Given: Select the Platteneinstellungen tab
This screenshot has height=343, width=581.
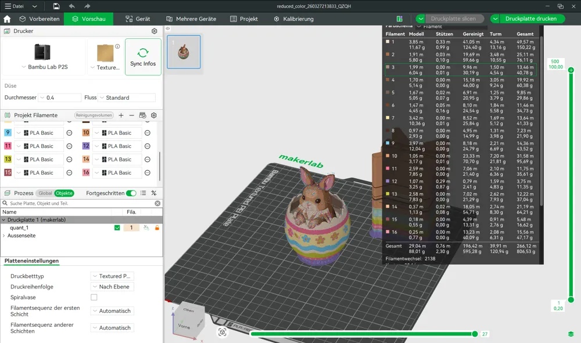Looking at the screenshot, I should [31, 261].
